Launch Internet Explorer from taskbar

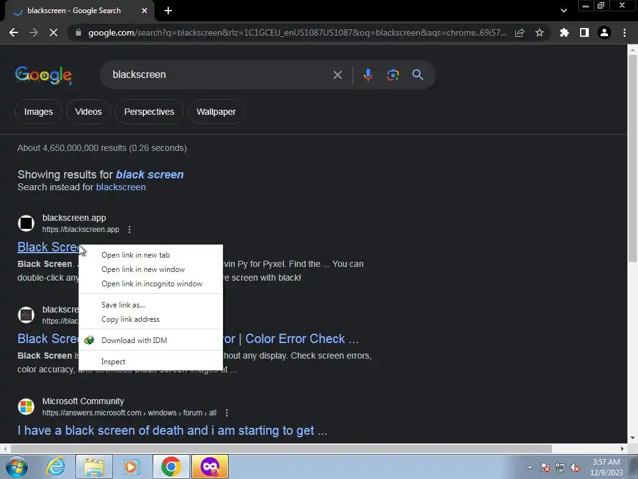click(55, 467)
